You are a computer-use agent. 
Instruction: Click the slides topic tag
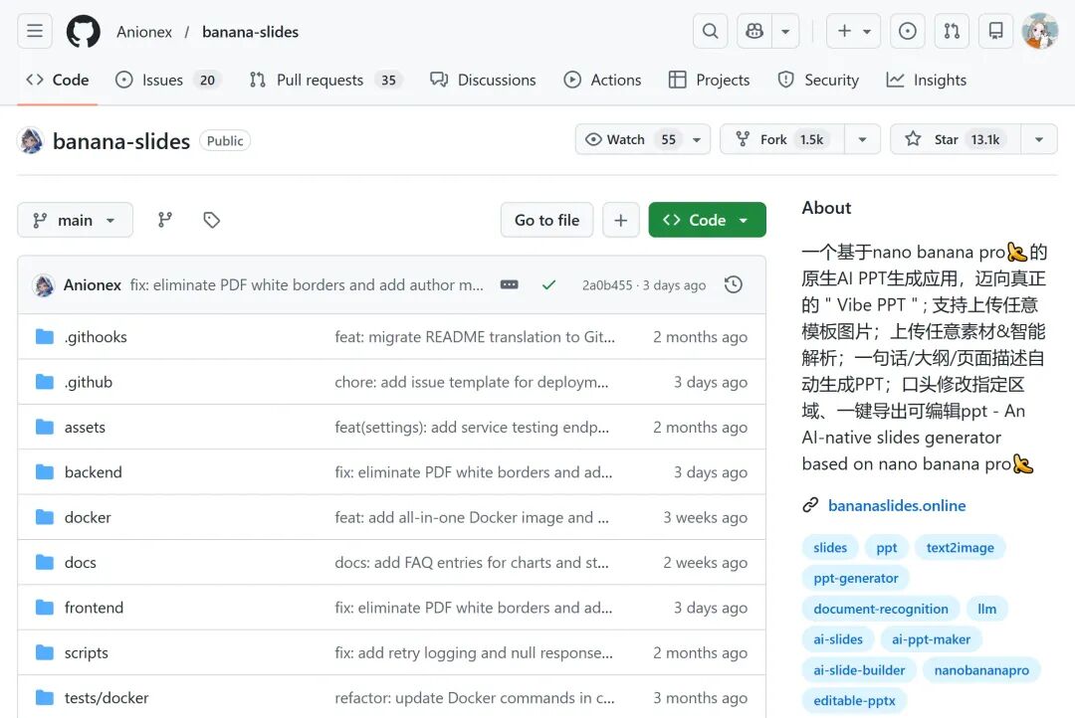pyautogui.click(x=830, y=547)
